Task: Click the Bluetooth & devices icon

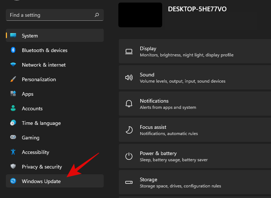Action: pyautogui.click(x=13, y=50)
